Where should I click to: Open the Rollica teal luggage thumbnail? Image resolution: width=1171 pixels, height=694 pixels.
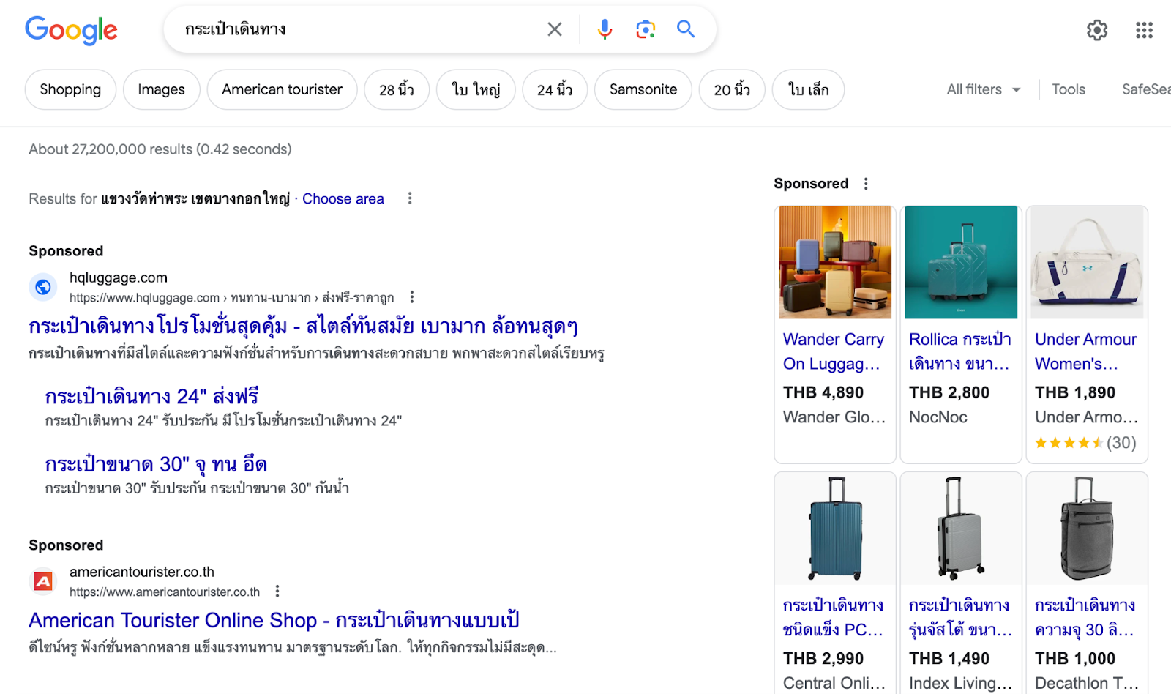point(961,262)
